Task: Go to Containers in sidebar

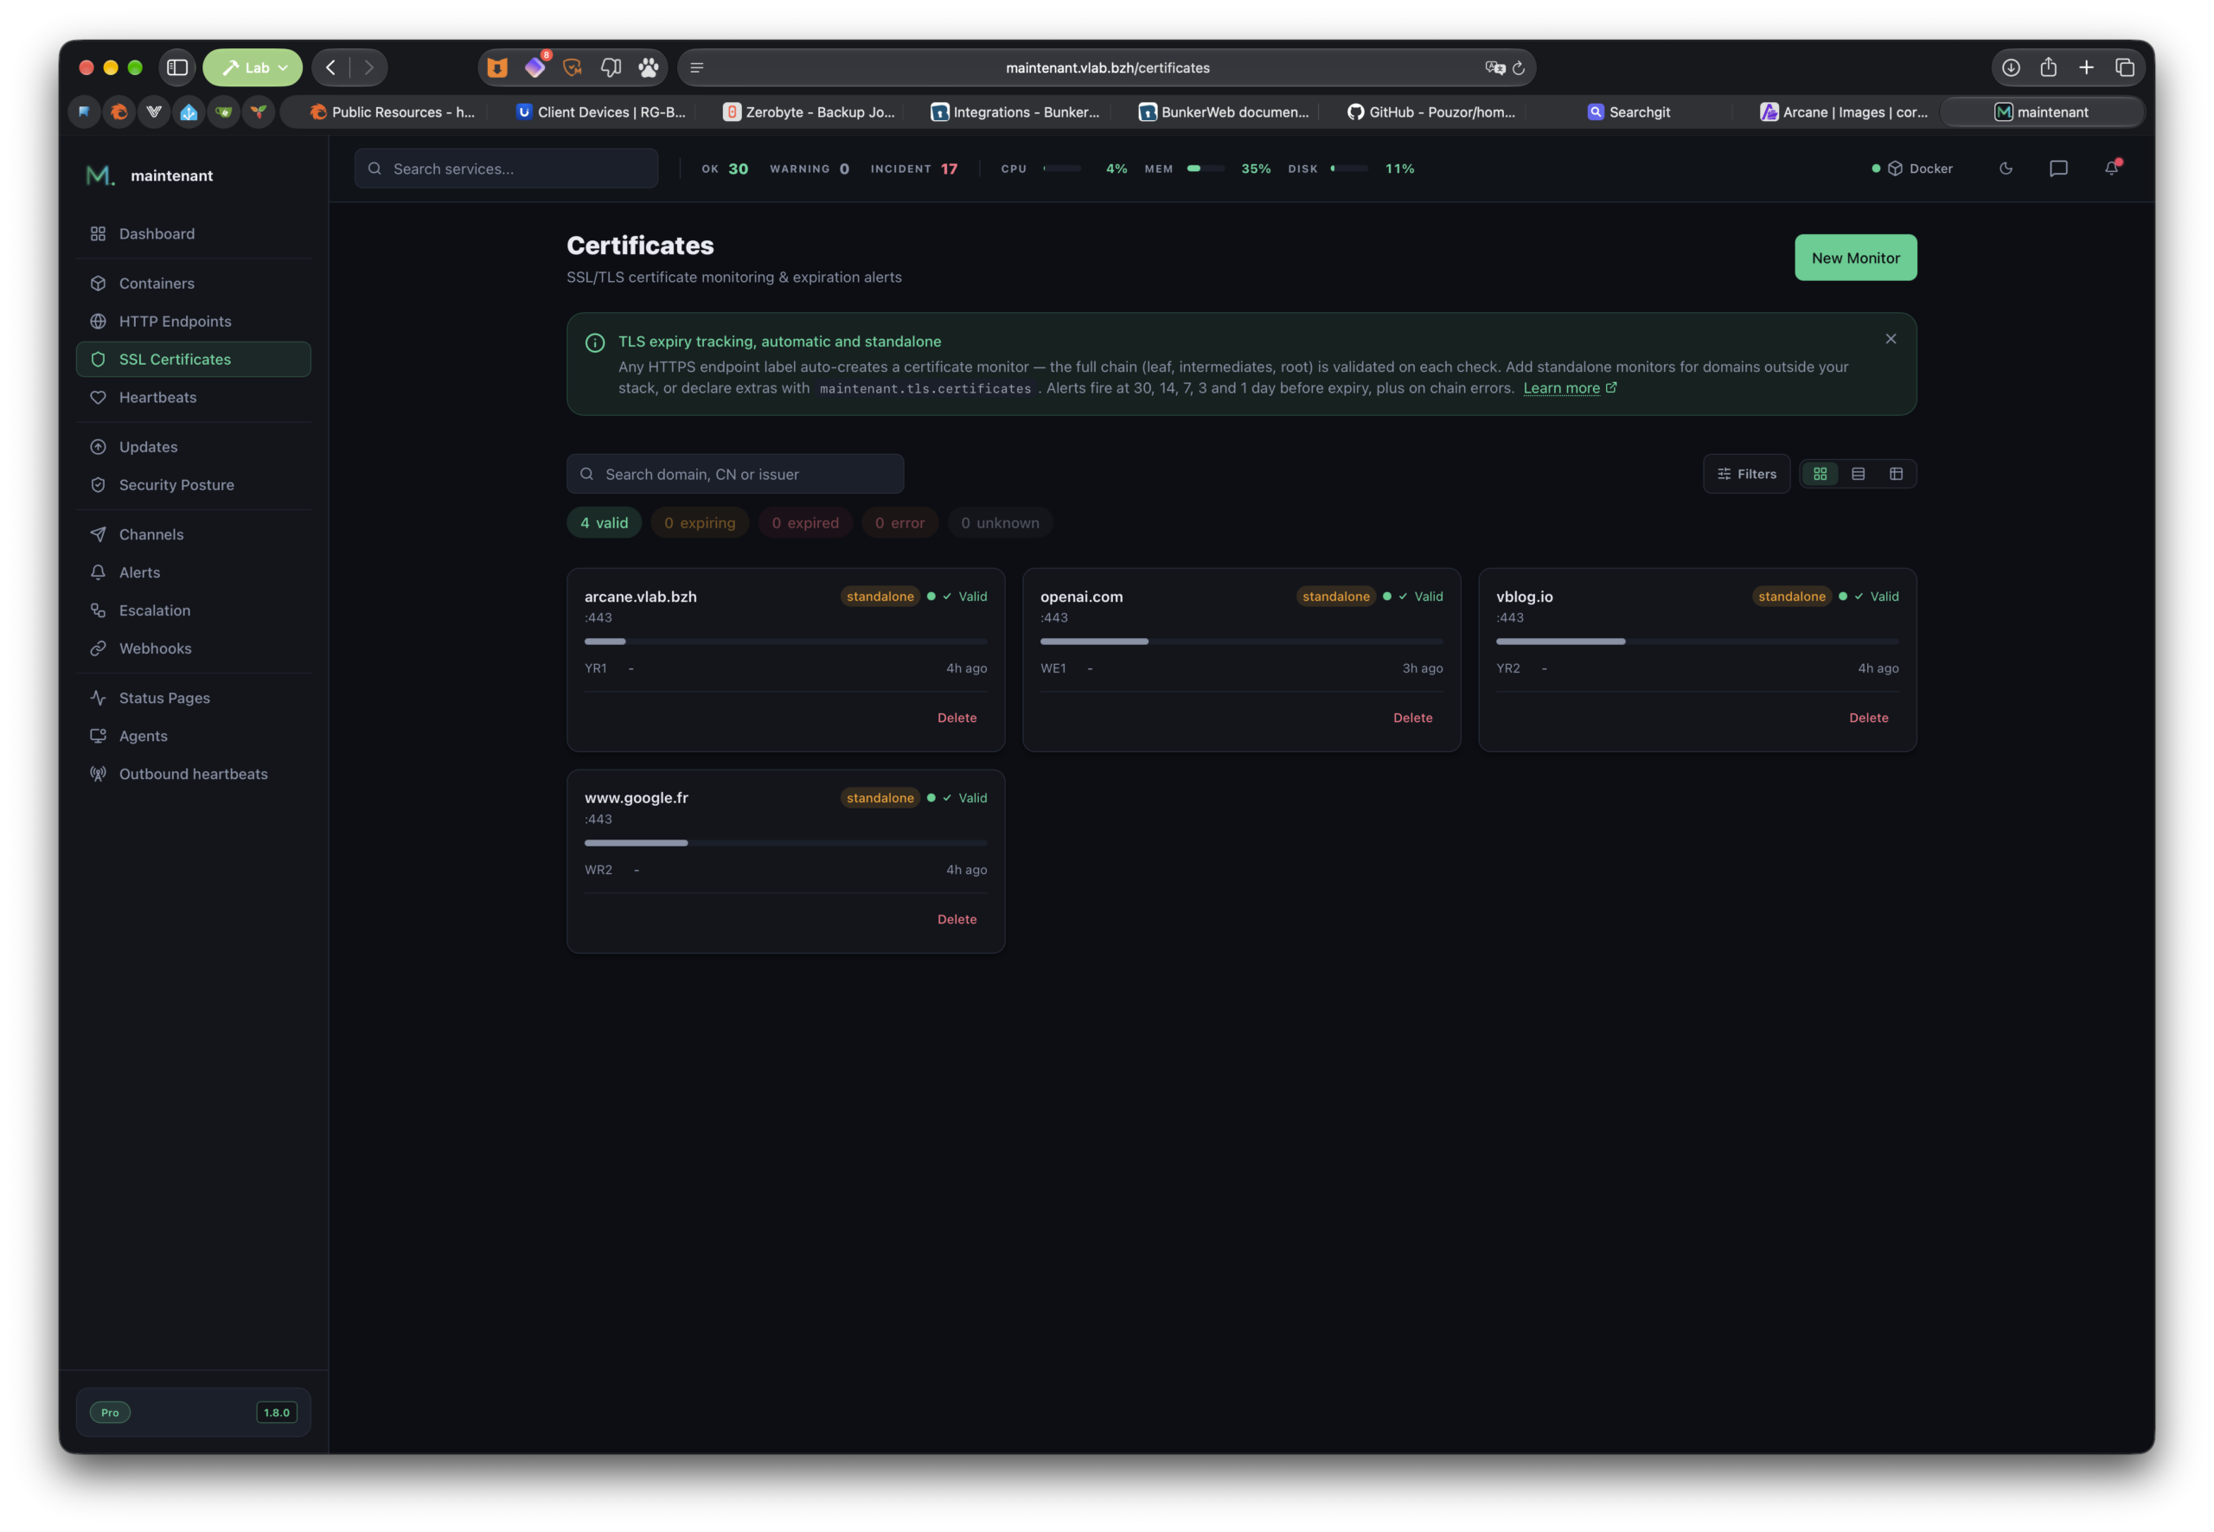Action: point(193,284)
